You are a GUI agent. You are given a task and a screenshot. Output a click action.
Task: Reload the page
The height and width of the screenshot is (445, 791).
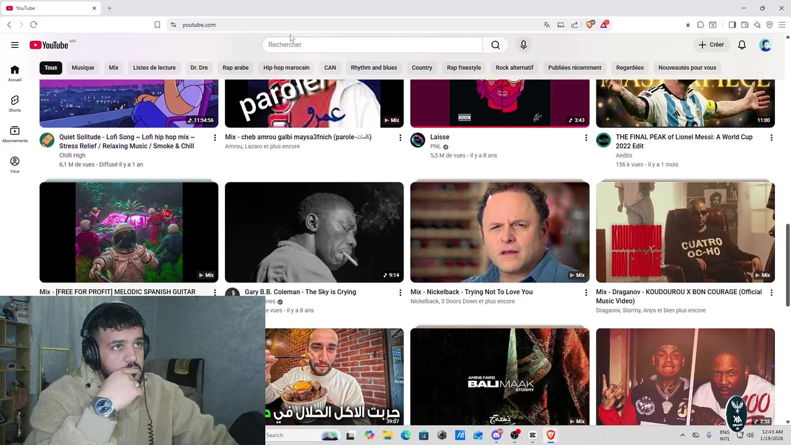click(x=33, y=25)
